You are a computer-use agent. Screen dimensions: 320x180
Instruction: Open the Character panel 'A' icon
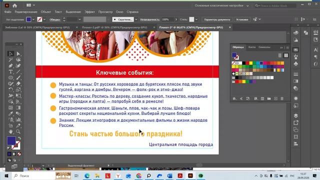315,50
